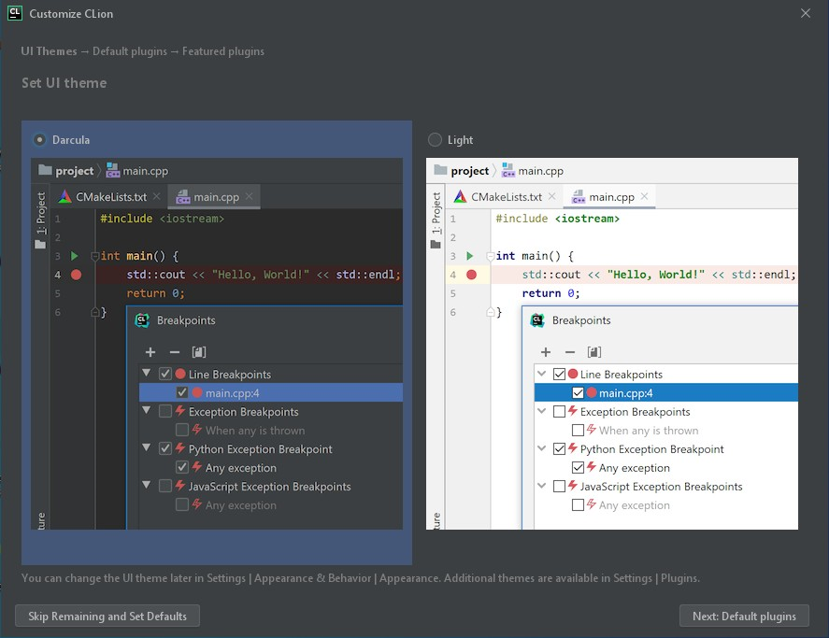The image size is (829, 638).
Task: Collapse JavaScript Exception Breakpoints node in Darcula
Action: (x=147, y=485)
